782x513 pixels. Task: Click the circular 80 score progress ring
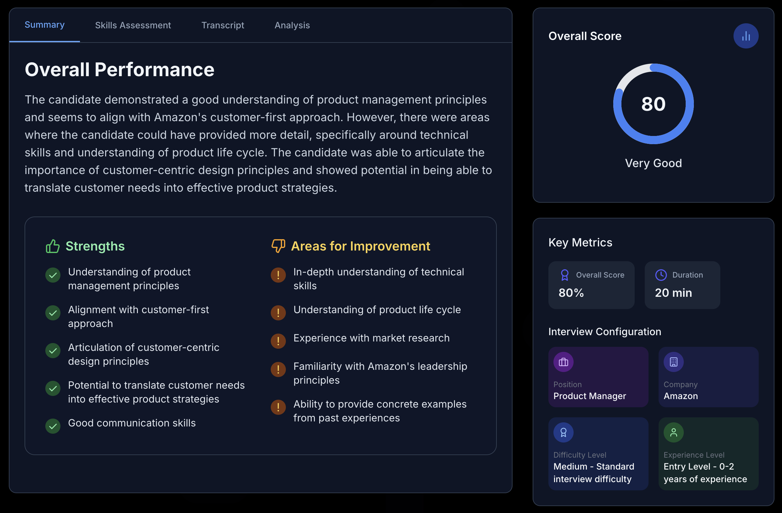[653, 104]
